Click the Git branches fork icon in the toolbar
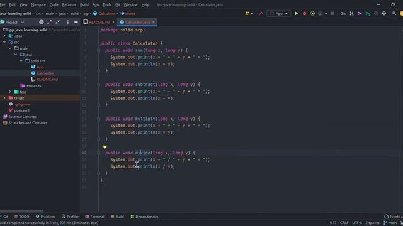This screenshot has height=226, width=403. [351, 14]
